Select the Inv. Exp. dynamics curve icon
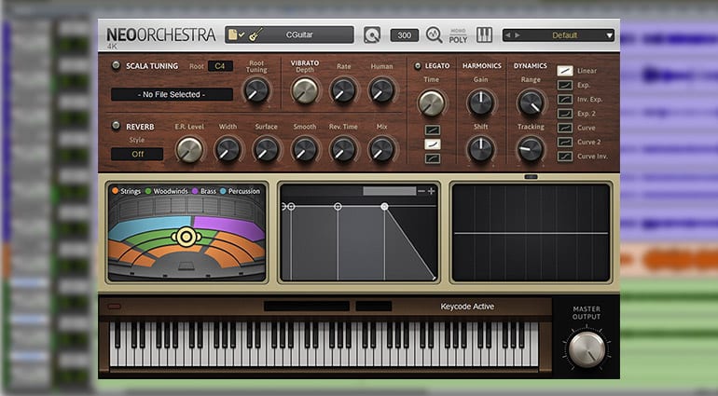The height and width of the screenshot is (396, 718). point(564,99)
